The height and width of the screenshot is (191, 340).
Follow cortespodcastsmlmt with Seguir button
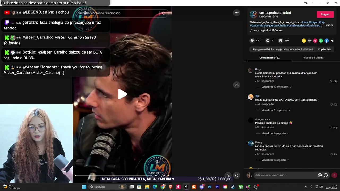pyautogui.click(x=325, y=14)
